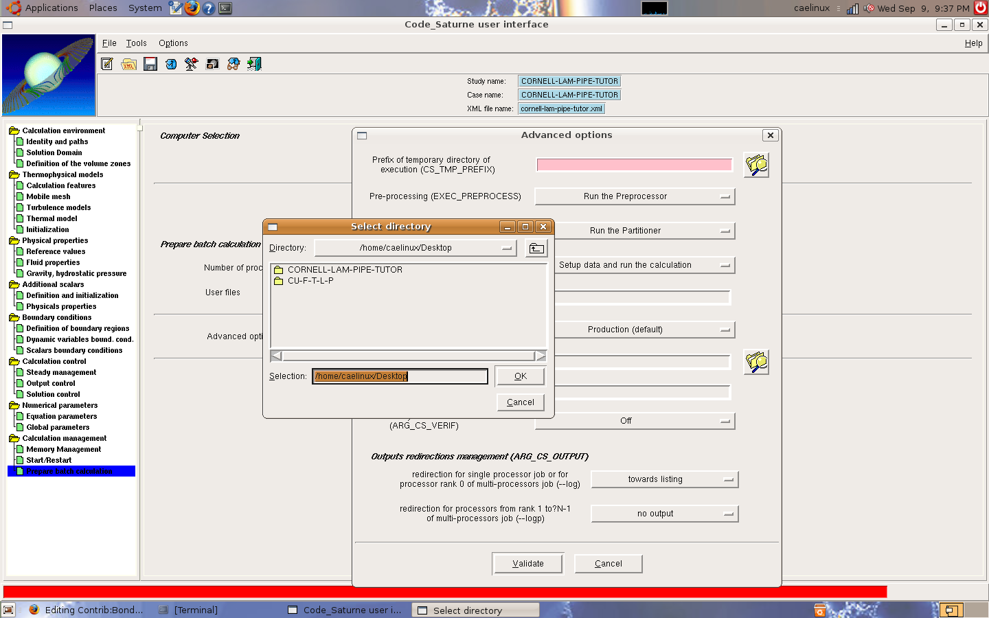
Task: Click the show desktop icon in the bottom panel
Action: pos(8,610)
